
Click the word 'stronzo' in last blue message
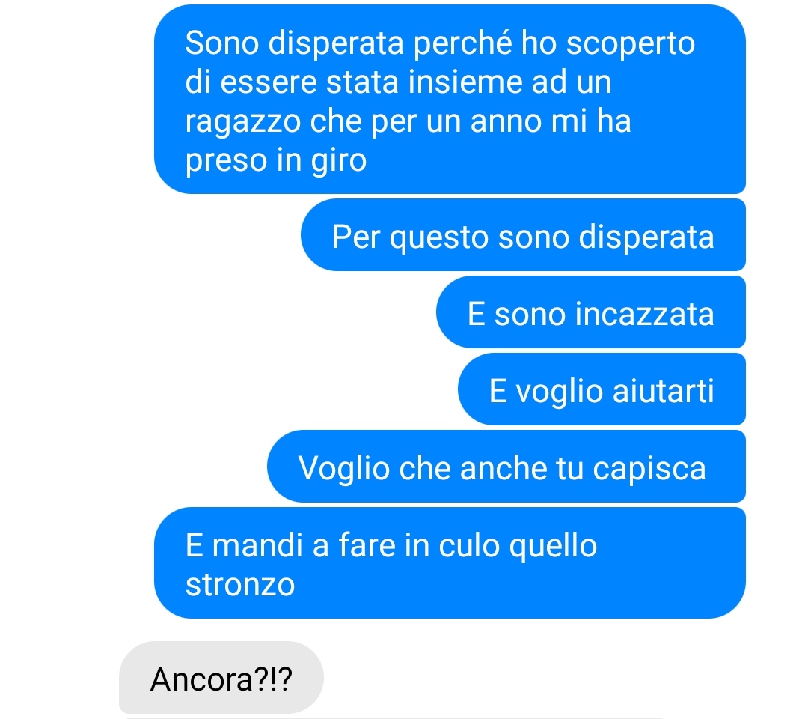(x=240, y=585)
